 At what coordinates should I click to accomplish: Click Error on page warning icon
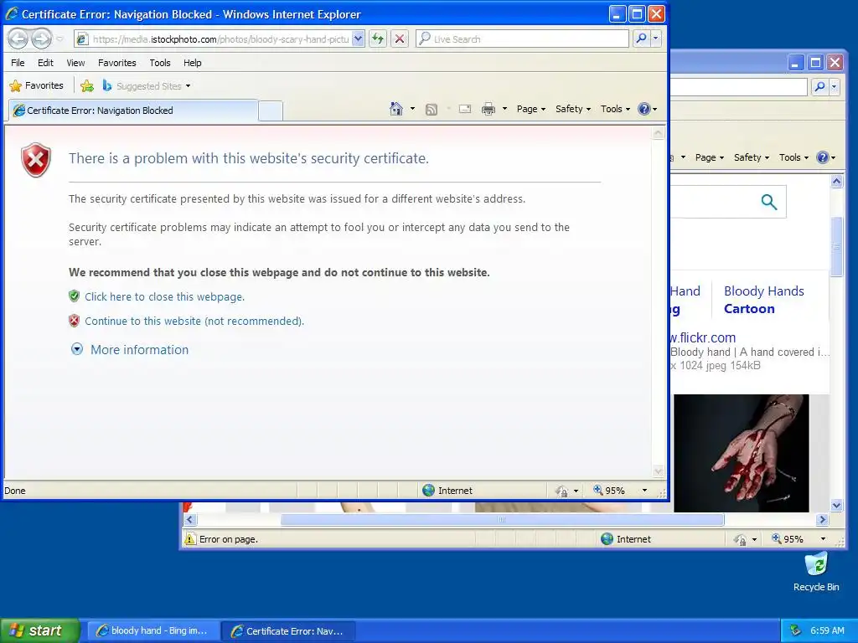point(190,539)
